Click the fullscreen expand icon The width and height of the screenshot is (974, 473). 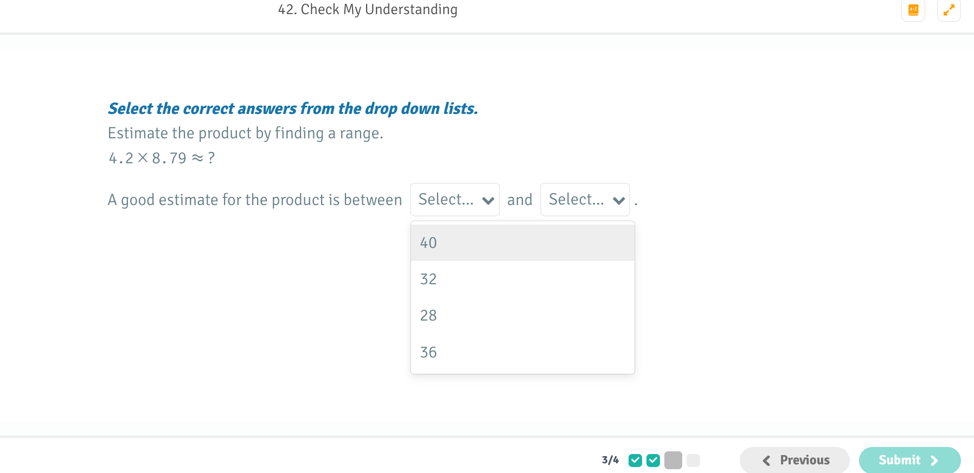coord(949,10)
